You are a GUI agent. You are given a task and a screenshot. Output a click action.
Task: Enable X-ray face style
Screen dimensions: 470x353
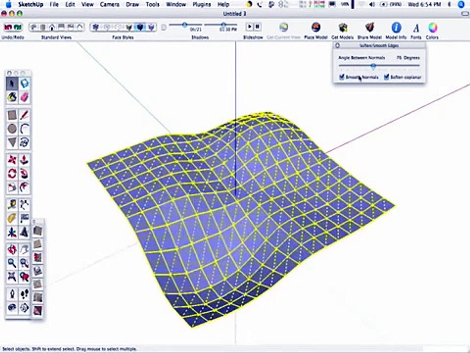tap(96, 27)
